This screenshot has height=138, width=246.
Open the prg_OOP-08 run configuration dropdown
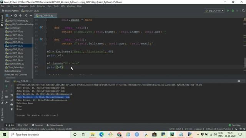click(x=214, y=11)
